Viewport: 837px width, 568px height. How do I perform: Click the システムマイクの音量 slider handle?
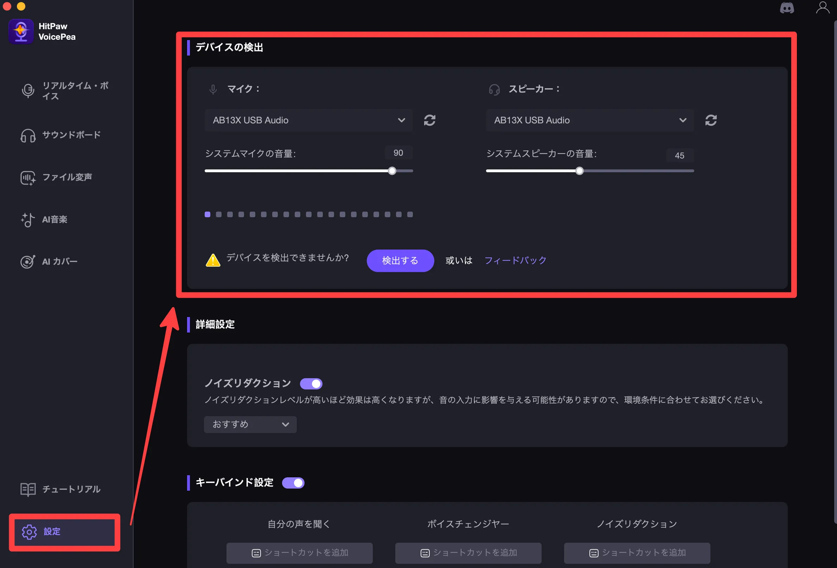[x=392, y=171]
